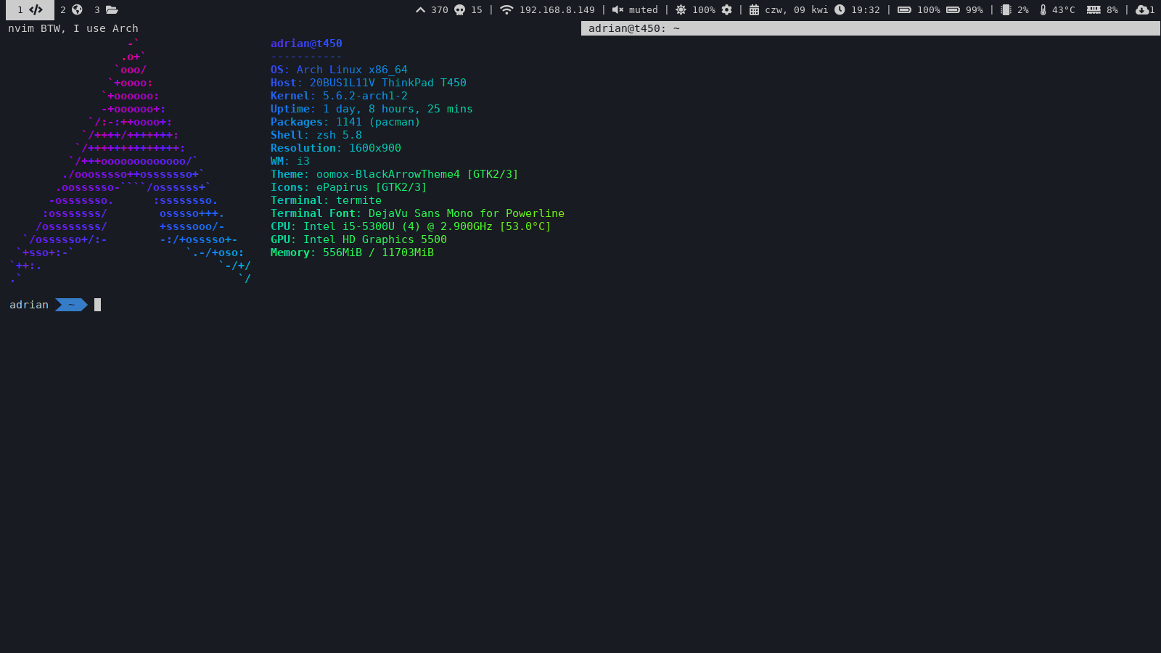Click the thermometer temperature icon

1043,10
